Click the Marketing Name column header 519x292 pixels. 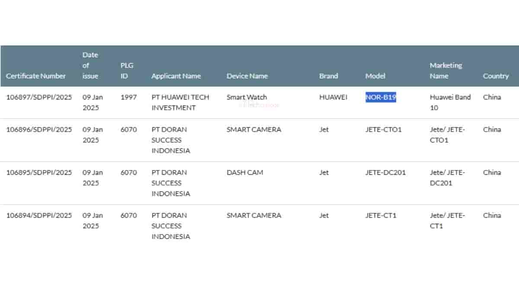[x=445, y=71]
